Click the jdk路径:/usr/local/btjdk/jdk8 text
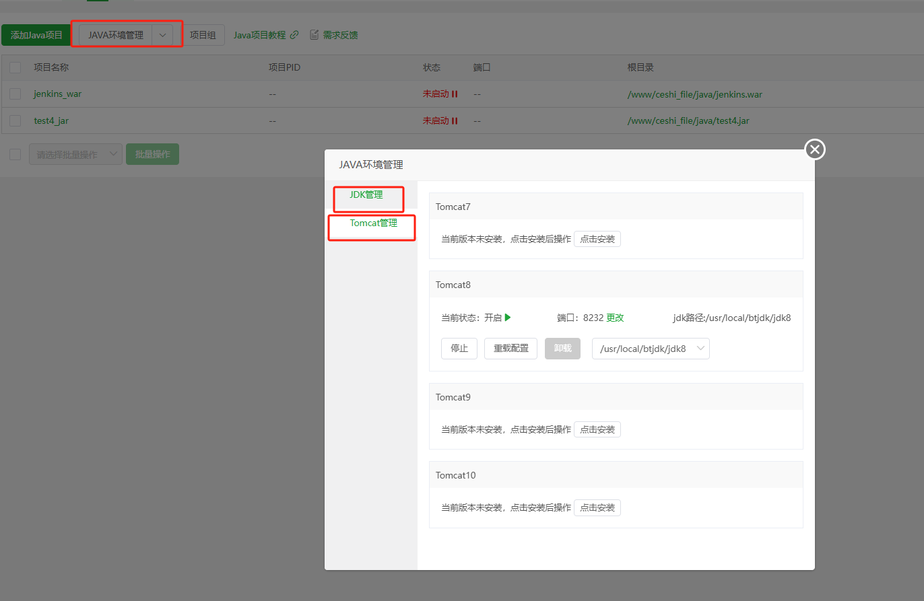 coord(732,318)
